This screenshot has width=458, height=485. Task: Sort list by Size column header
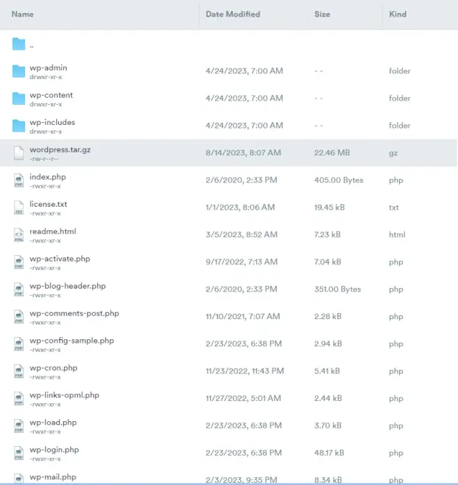click(322, 14)
